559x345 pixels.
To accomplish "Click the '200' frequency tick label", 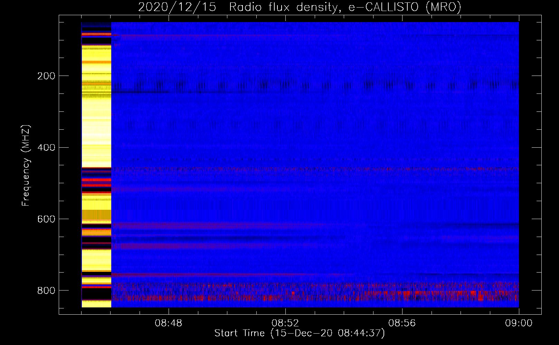I will (46, 76).
